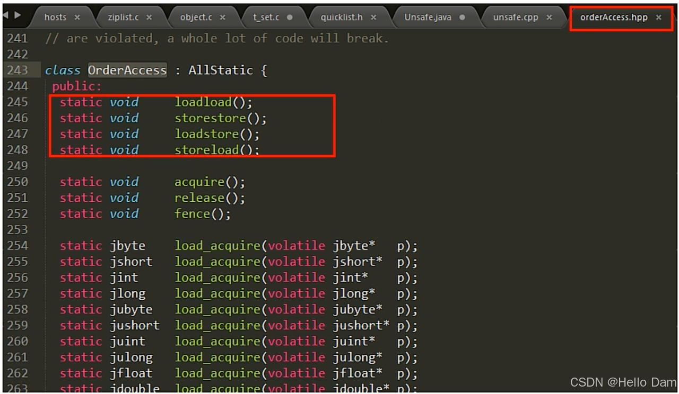Click the OrderAccess class name
Screen dimensions: 679x394
tap(127, 70)
